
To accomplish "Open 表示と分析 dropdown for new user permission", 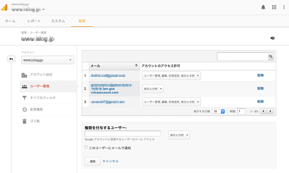I will pos(179,135).
